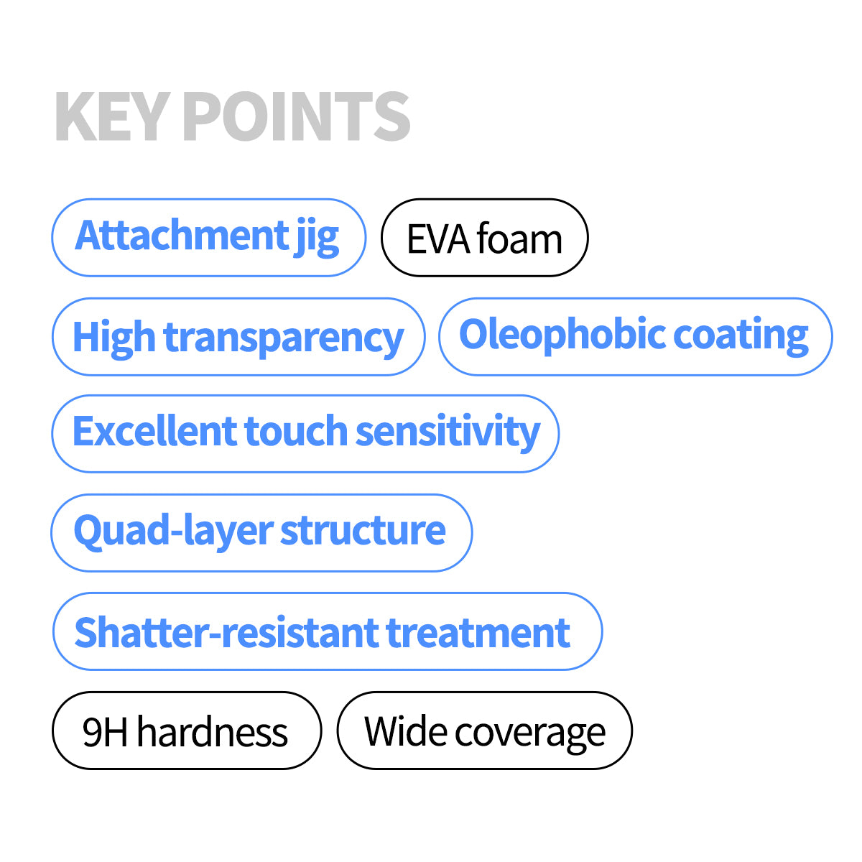Click the word Attachment in first pill

[182, 235]
